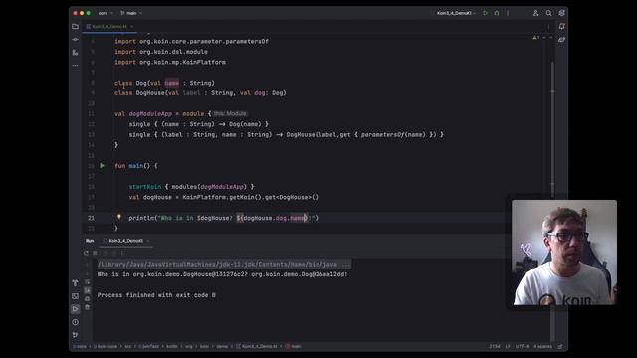Click the print output icon in Run panel
This screenshot has height=358, width=637.
click(88, 299)
